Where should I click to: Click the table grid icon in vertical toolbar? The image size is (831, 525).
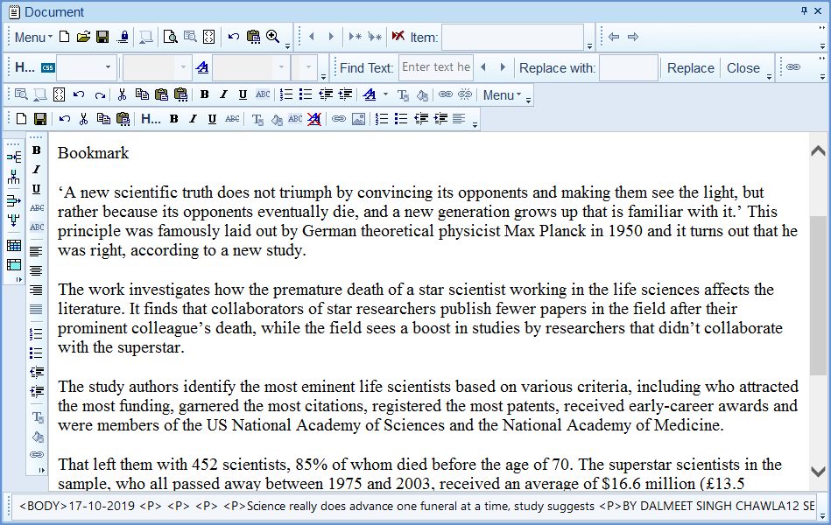[x=14, y=245]
